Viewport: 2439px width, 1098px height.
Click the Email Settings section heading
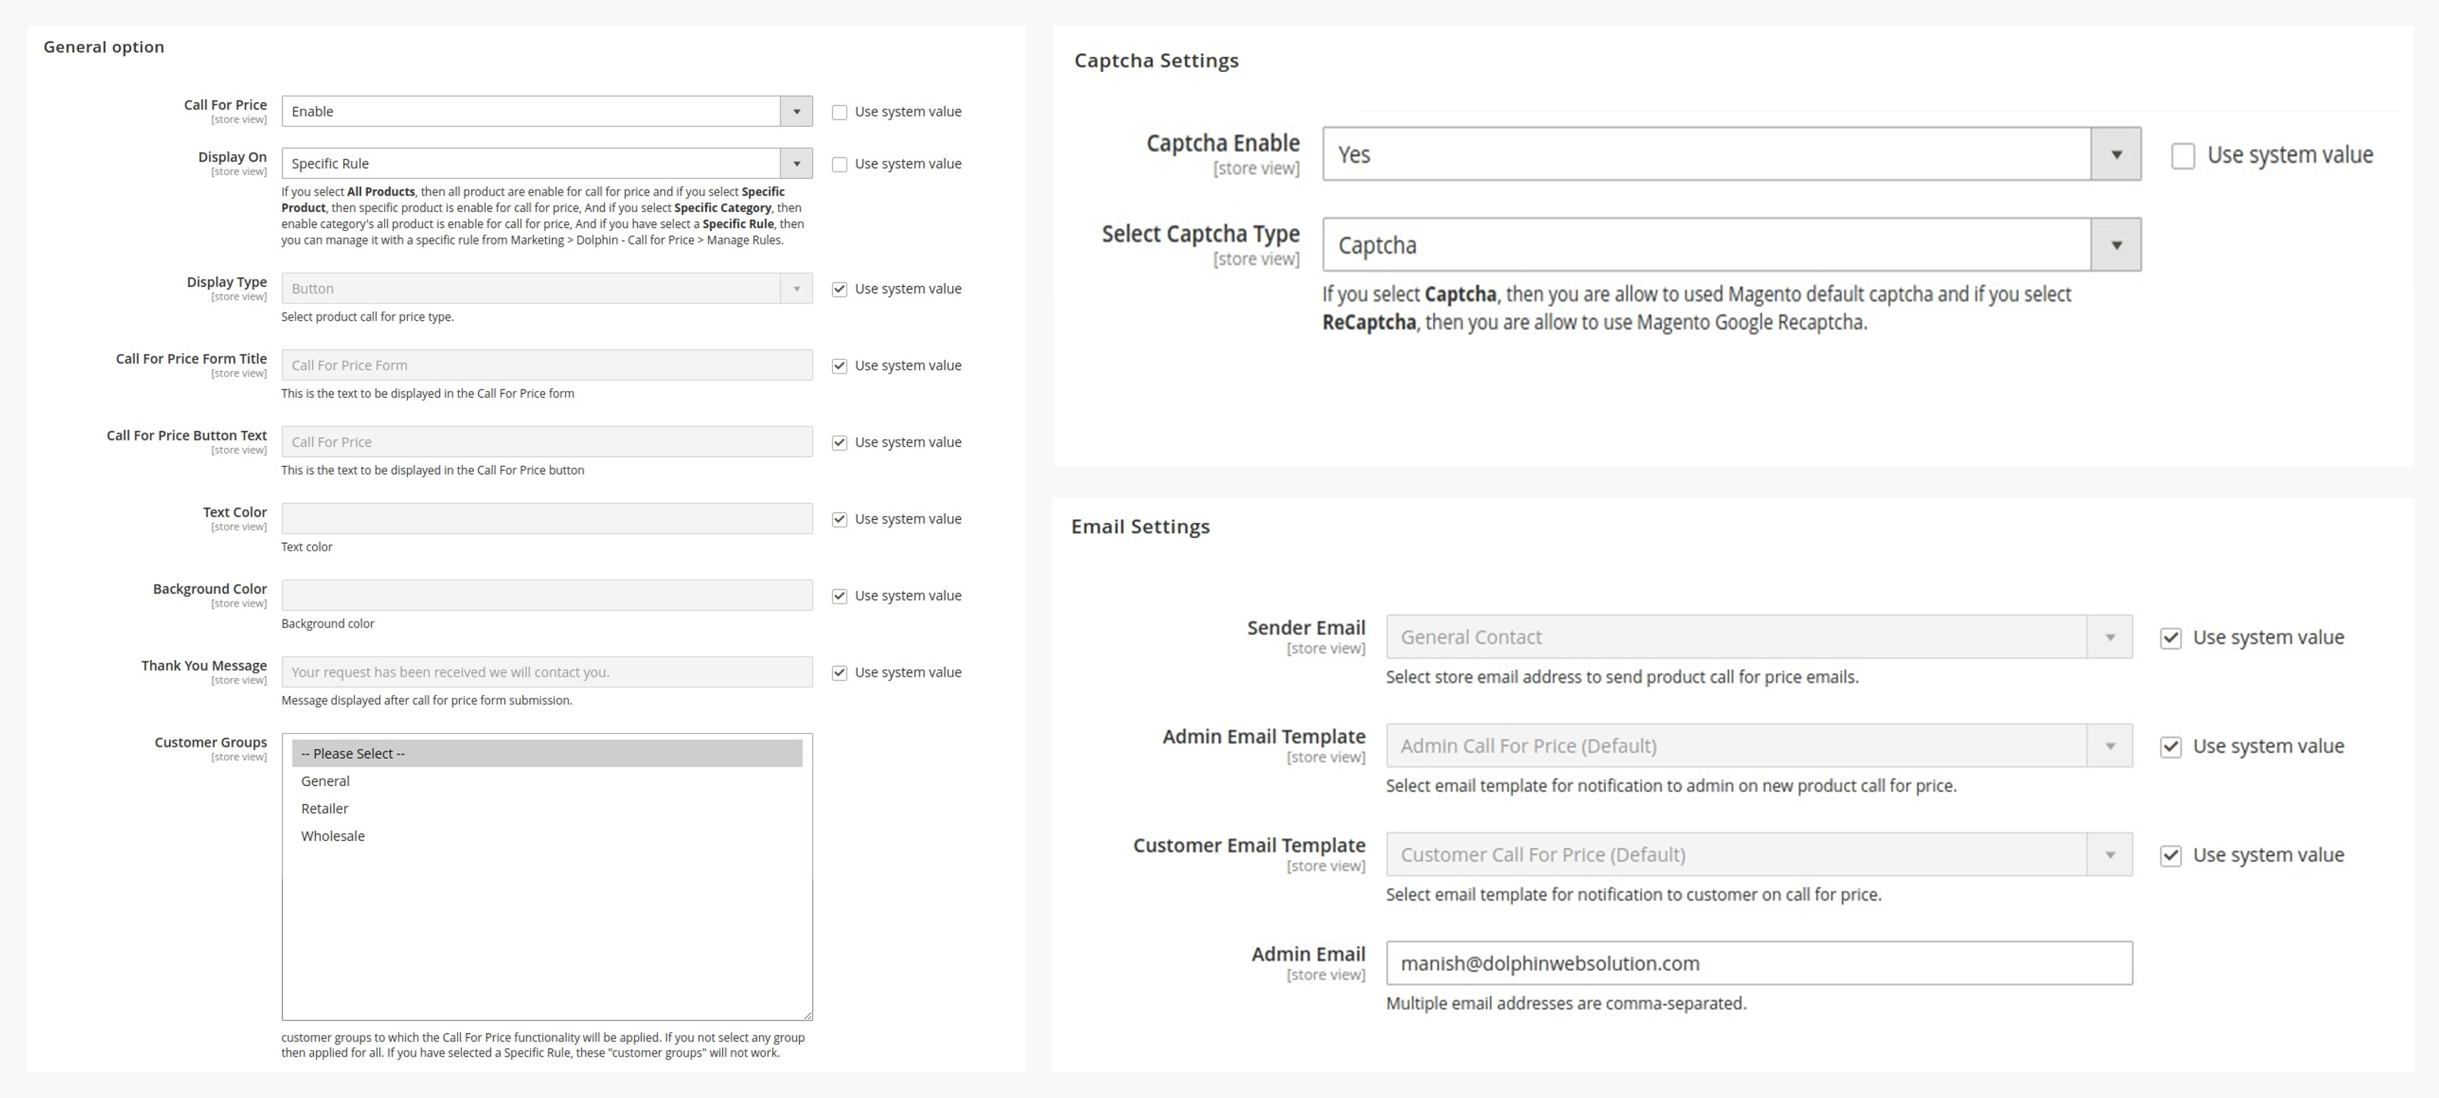pos(1140,526)
